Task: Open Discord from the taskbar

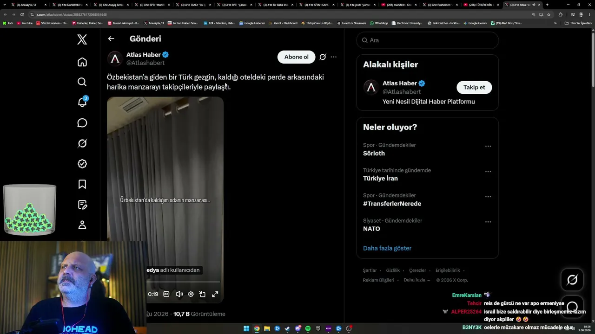Action: tap(297, 328)
